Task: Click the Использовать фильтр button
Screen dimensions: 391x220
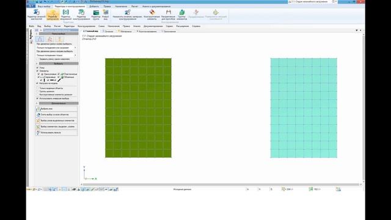Action: (57, 133)
